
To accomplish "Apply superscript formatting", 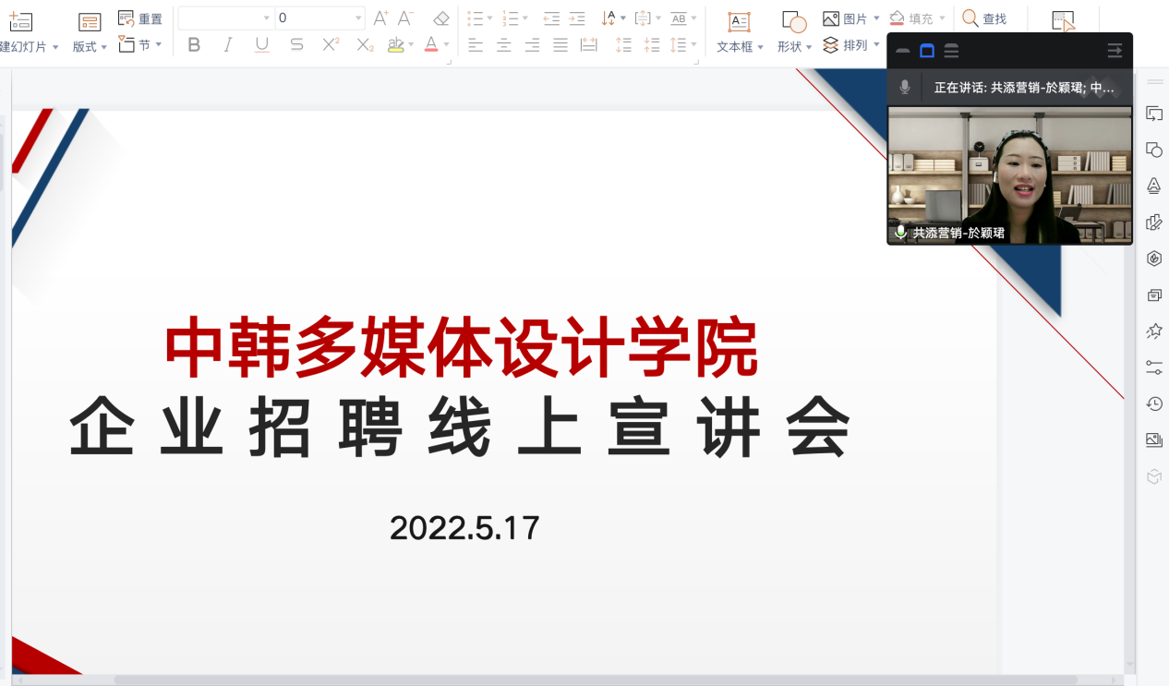I will click(331, 44).
